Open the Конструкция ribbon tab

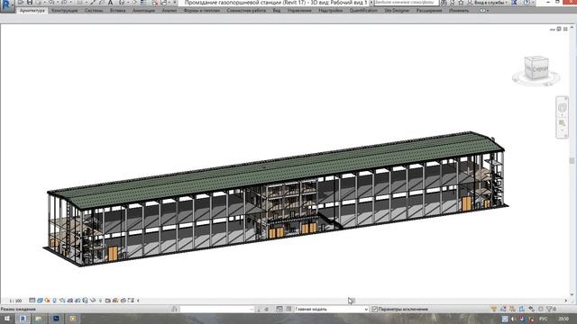coord(64,11)
